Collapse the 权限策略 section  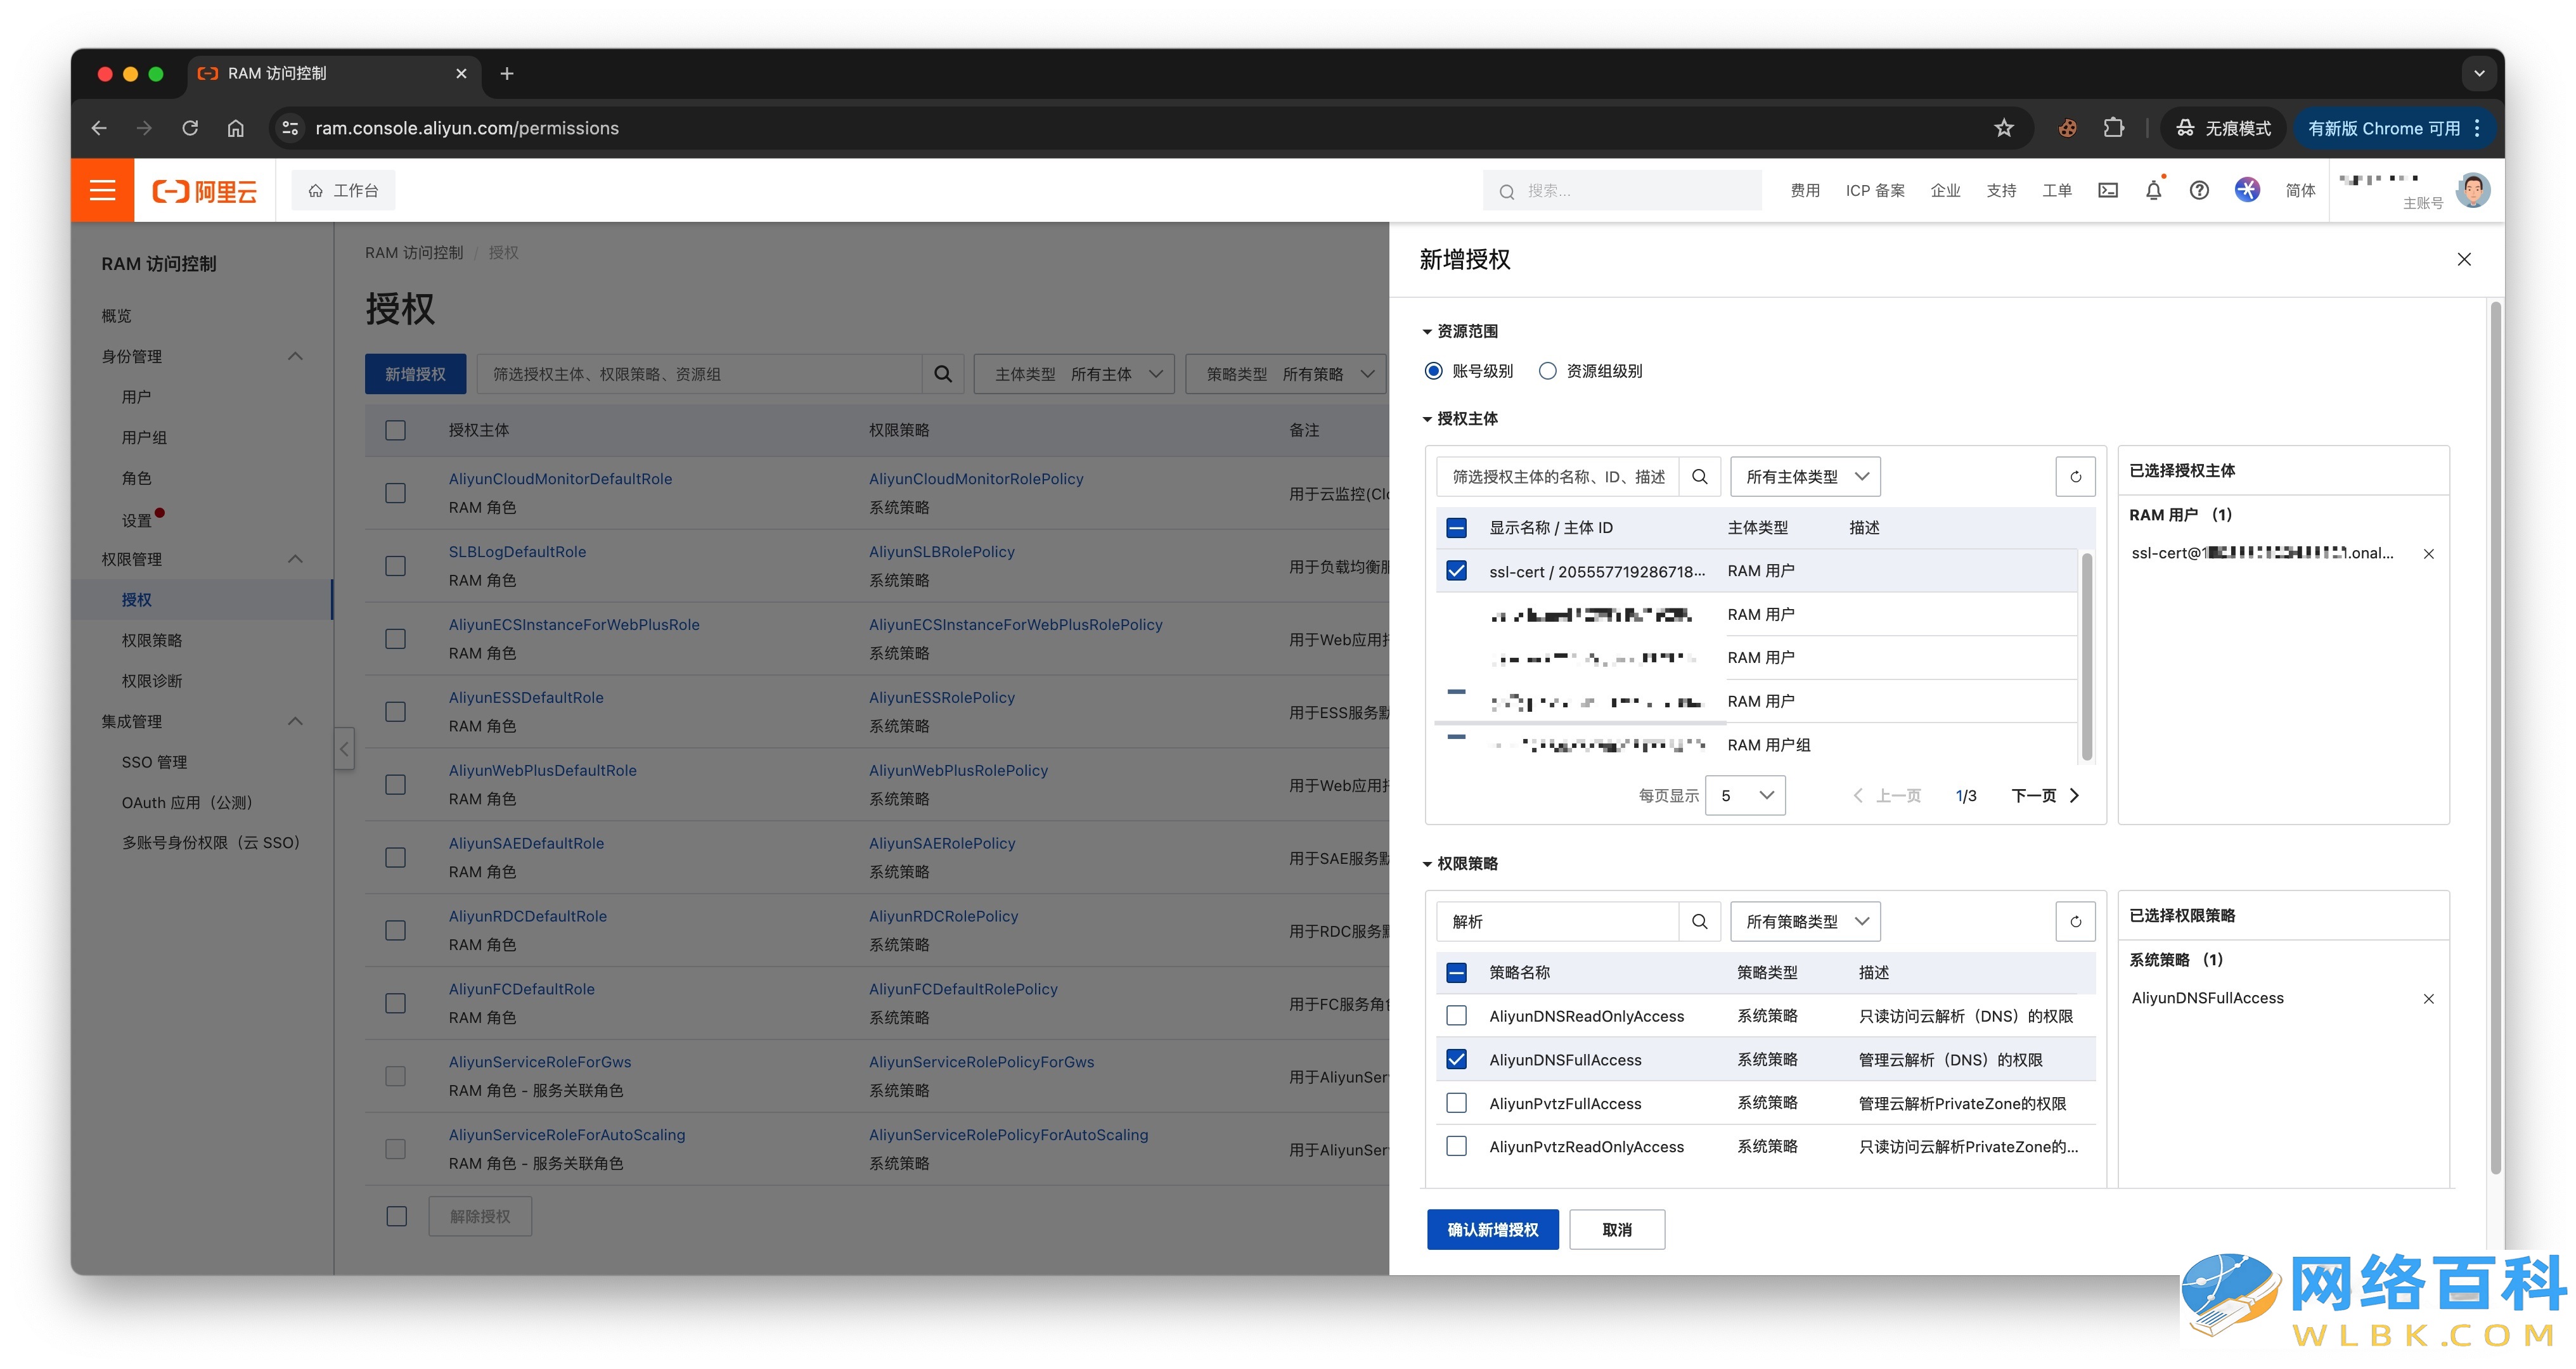[x=1460, y=864]
